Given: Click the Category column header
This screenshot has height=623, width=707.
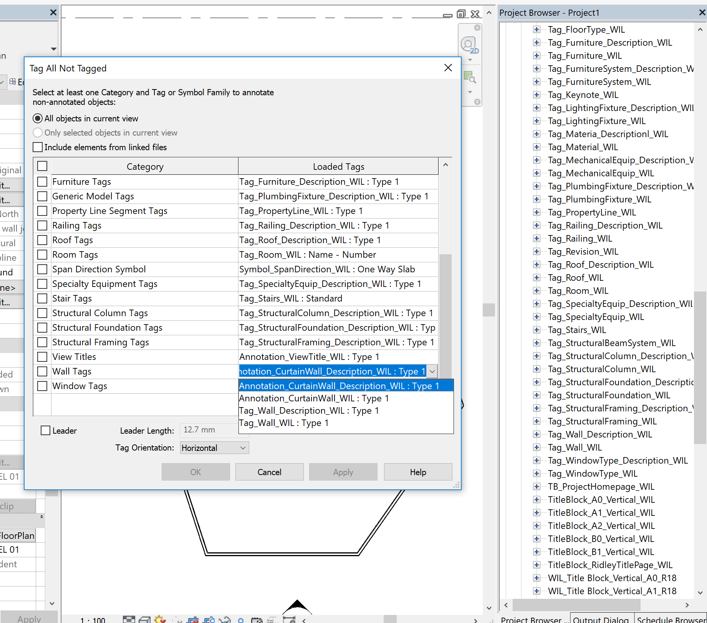Looking at the screenshot, I should pyautogui.click(x=145, y=167).
